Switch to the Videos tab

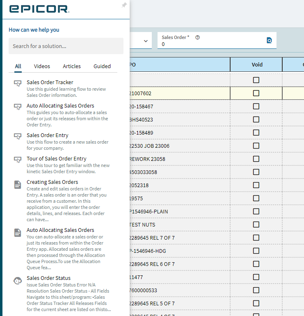pos(42,66)
